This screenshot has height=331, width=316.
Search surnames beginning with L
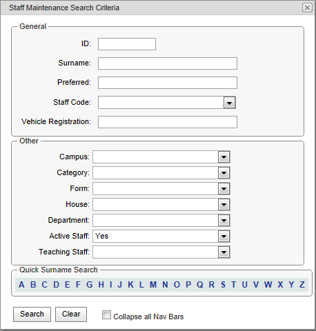[141, 285]
